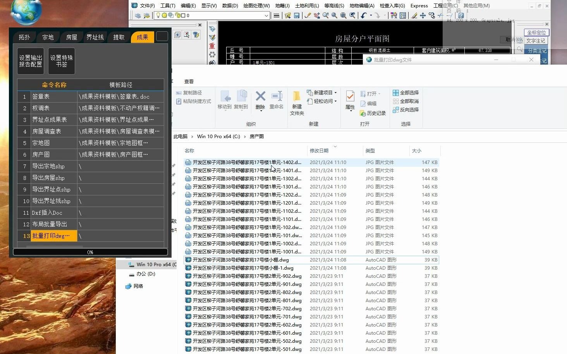
Task: Click the 删除 delete icon in explorer ribbon
Action: click(260, 95)
